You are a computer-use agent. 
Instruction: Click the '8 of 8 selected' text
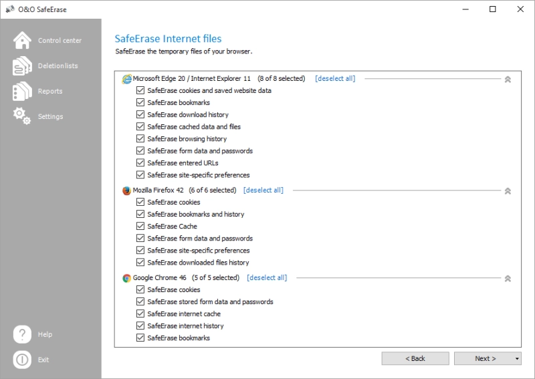tap(282, 78)
